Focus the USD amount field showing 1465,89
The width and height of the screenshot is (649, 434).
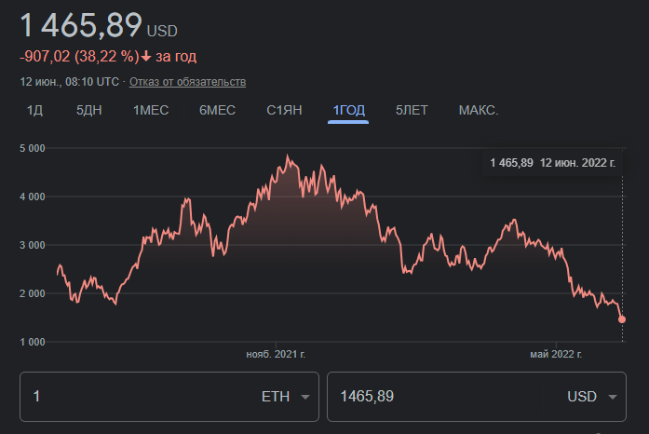438,397
